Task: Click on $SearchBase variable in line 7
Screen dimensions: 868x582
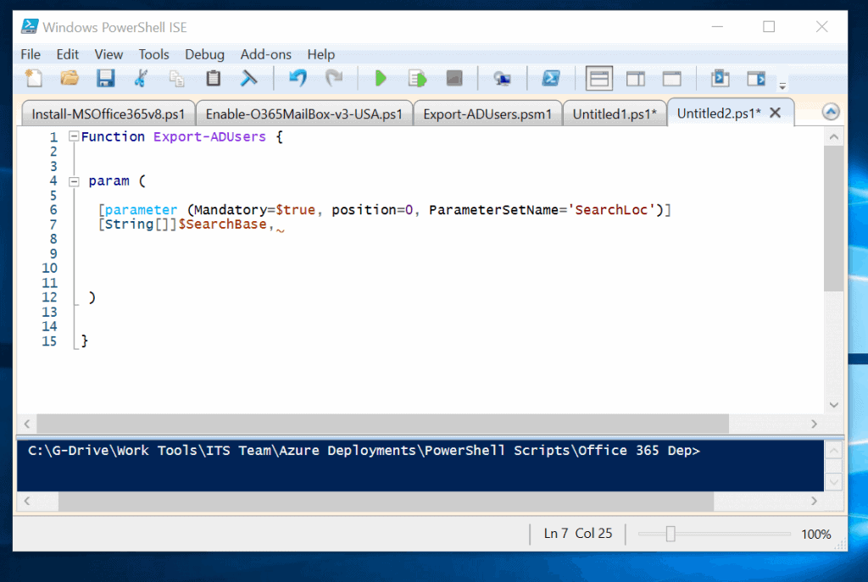Action: pos(222,224)
